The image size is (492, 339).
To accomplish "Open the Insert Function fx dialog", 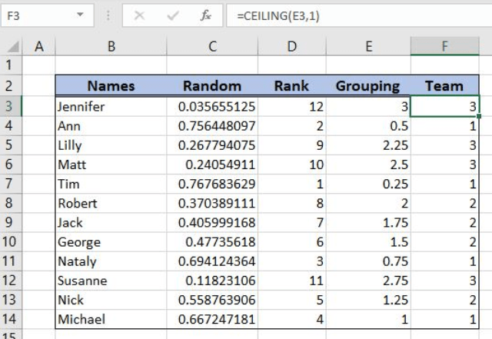I will (x=206, y=15).
